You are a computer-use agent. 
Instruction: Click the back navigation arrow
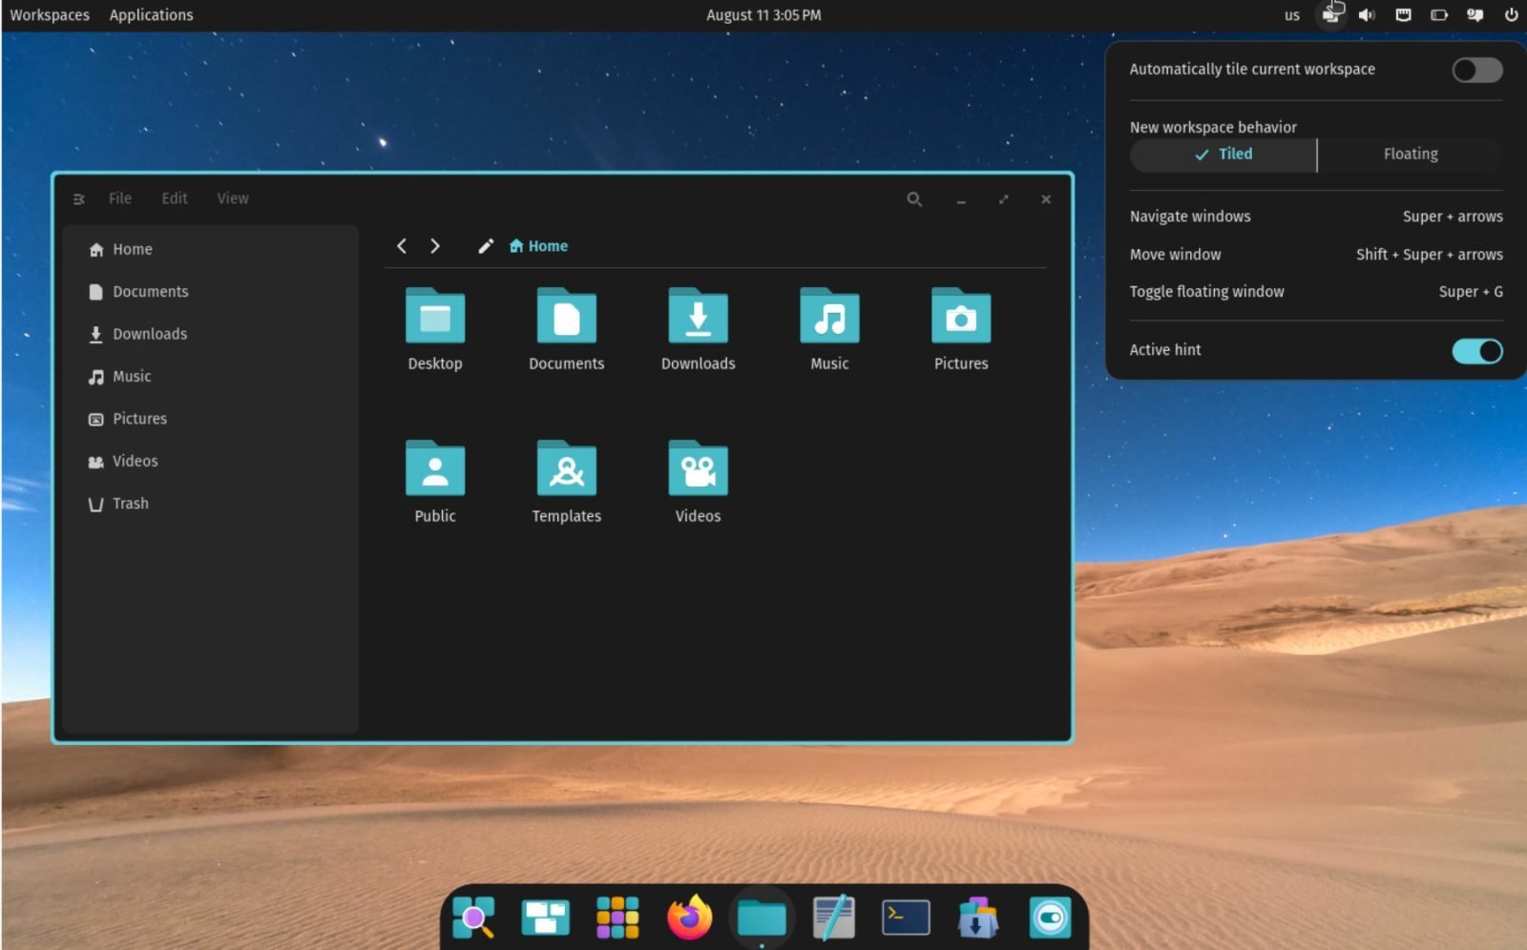tap(402, 245)
